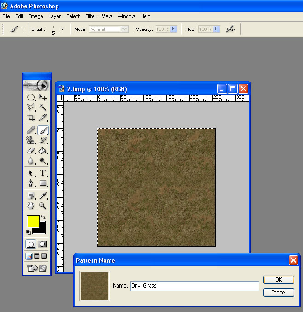
Task: Open the Brush preset picker arrow
Action: (63, 29)
